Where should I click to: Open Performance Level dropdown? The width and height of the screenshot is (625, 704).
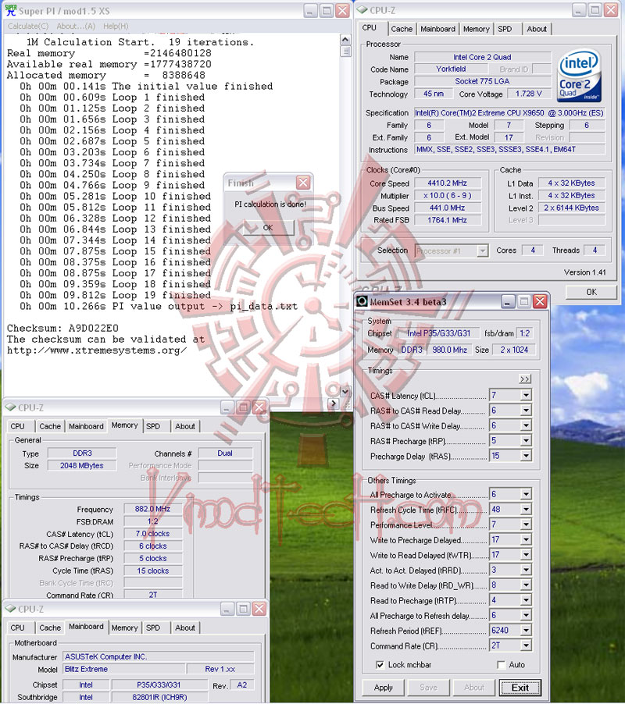pos(526,524)
